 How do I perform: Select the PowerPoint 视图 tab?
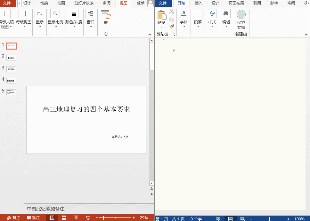click(124, 3)
